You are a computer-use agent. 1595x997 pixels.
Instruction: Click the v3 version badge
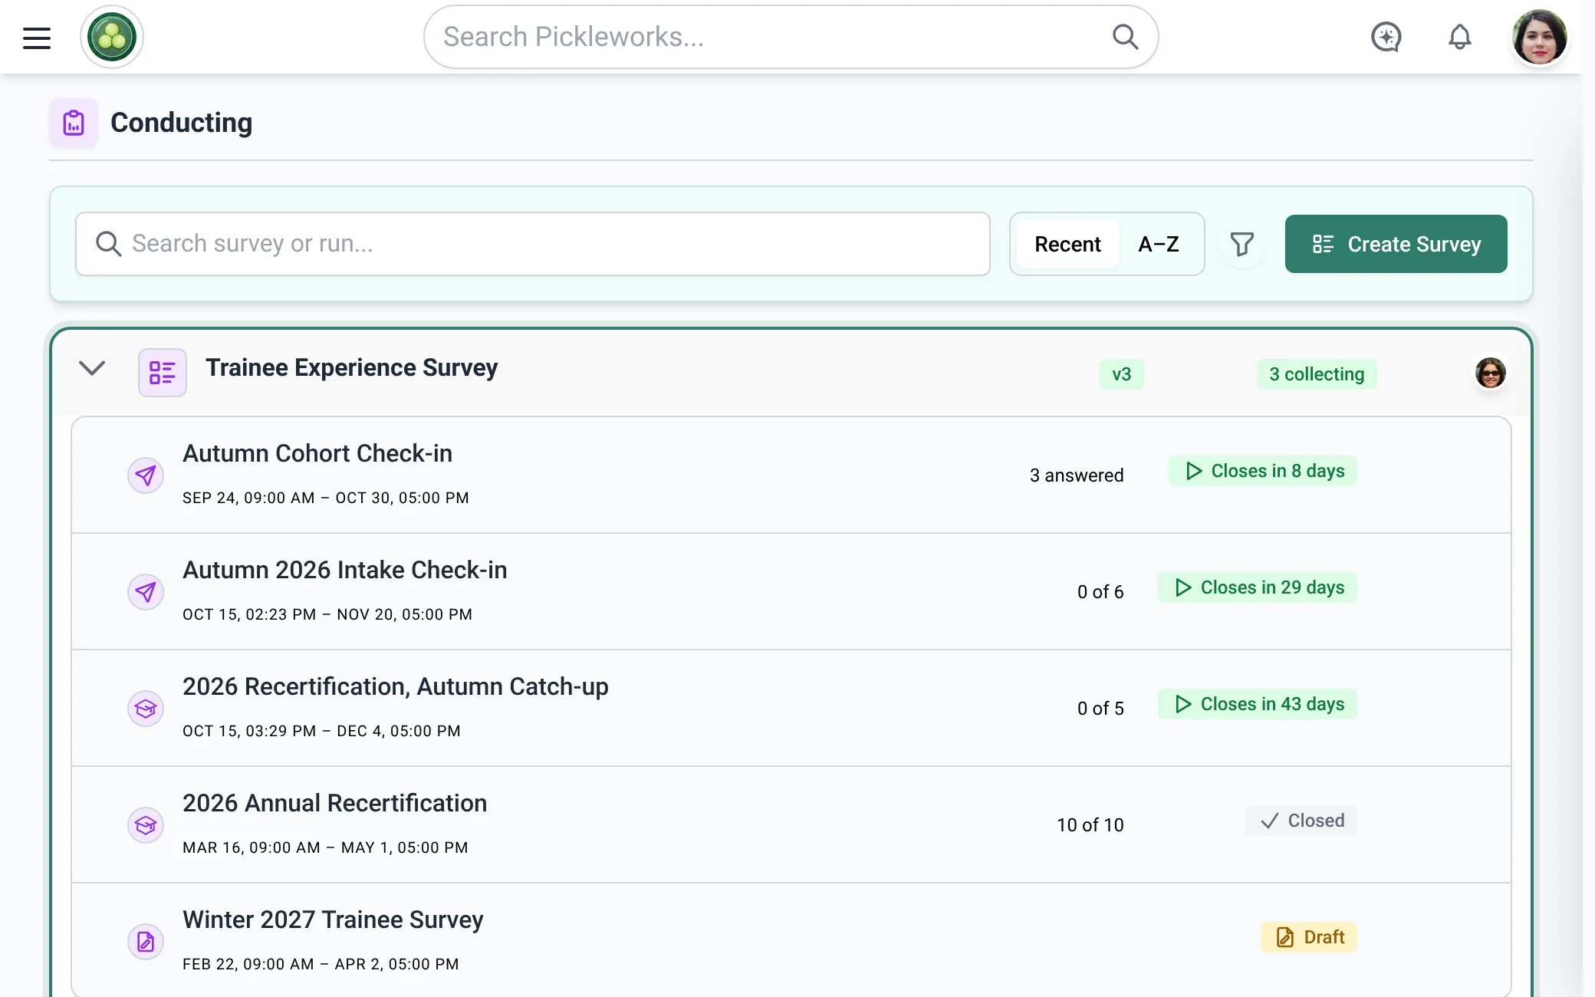coord(1121,374)
